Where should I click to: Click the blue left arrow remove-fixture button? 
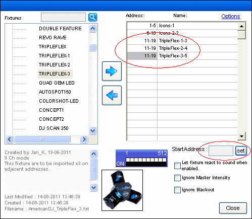[x=112, y=95]
